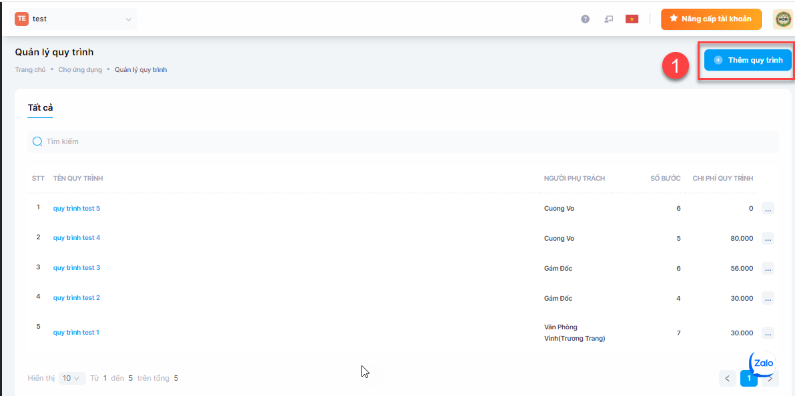Click the Nâng cấp tài khoản button
Screen dimensions: 795x396
(x=711, y=19)
